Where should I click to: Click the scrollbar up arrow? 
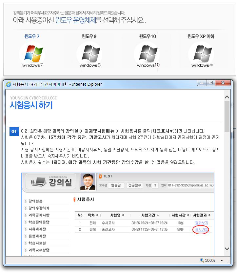227,97
